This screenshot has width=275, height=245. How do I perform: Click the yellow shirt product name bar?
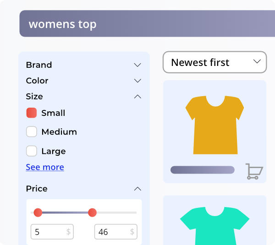202,170
